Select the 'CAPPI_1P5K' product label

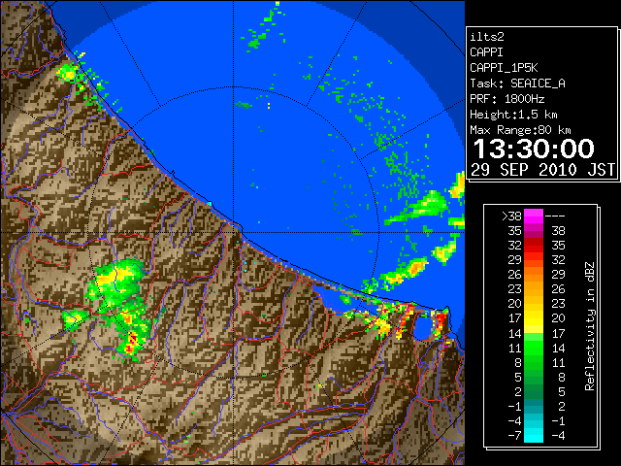pos(504,68)
